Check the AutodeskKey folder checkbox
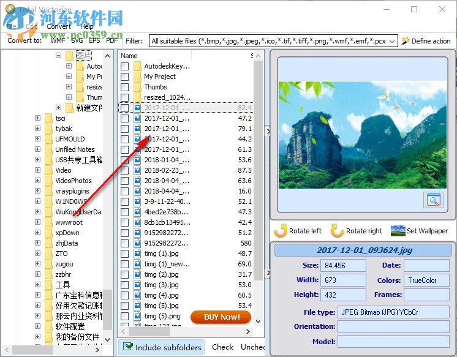Image resolution: width=457 pixels, height=357 pixels. click(x=125, y=66)
